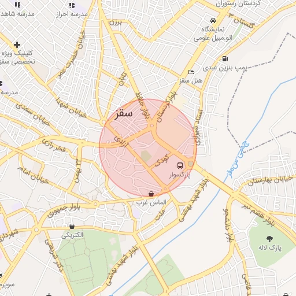This screenshot has height=296, width=296.
Task: Select the medical cross icon for the clinic
Action: [x=17, y=45]
